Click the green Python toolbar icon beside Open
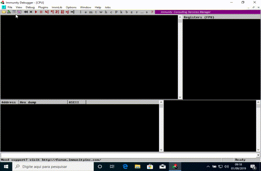Image resolution: width=261 pixels, height=171 pixels. [x=9, y=12]
